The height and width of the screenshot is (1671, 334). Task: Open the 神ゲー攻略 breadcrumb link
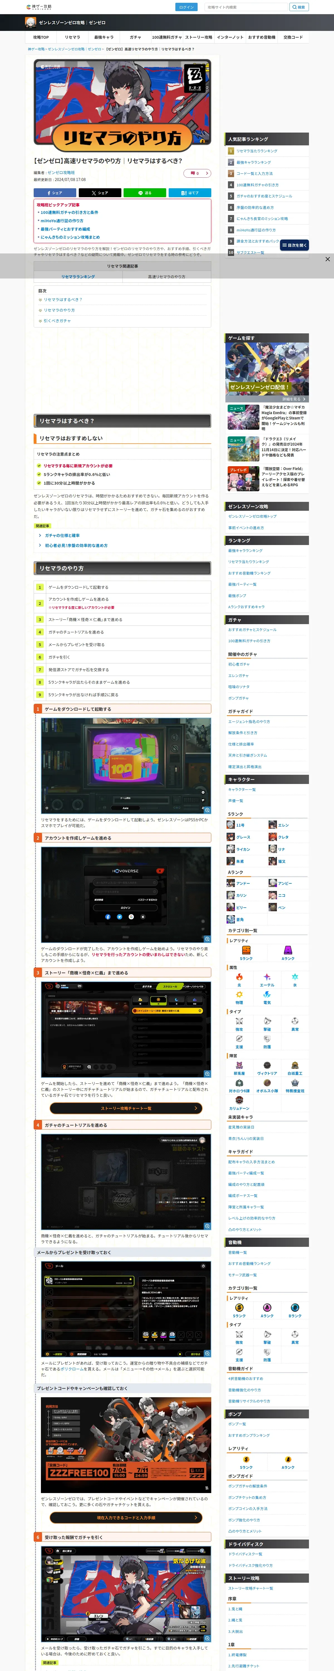36,49
